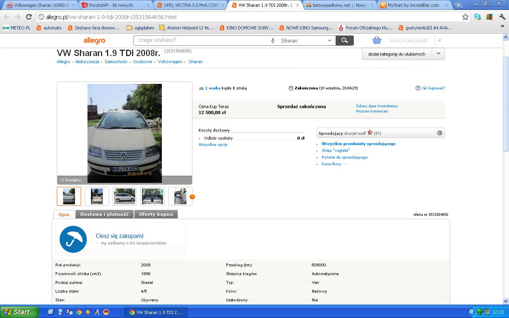
Task: Click the Jak kupować question mark icon
Action: coord(418,88)
